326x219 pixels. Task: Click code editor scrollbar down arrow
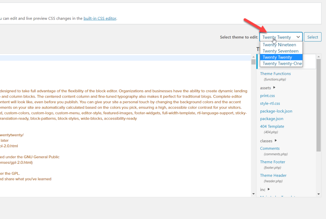pos(253,194)
